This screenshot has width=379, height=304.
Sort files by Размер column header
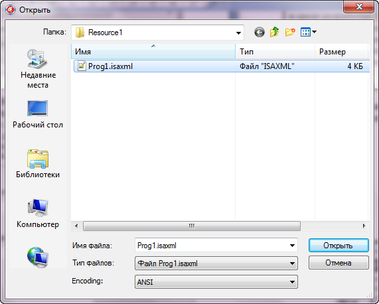[342, 52]
